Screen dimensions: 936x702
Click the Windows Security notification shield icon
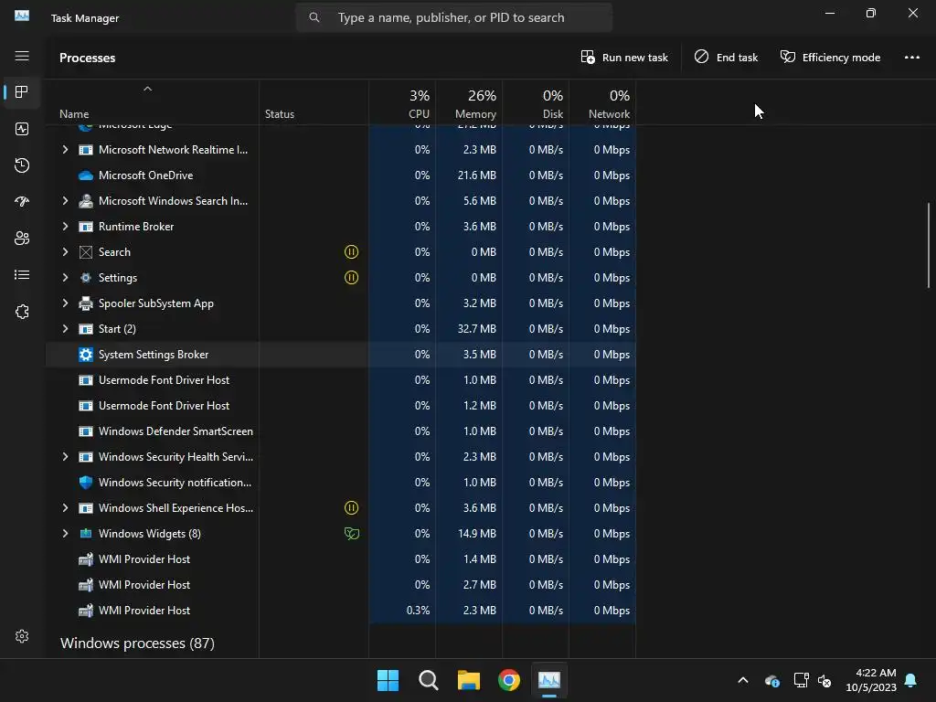tap(86, 483)
